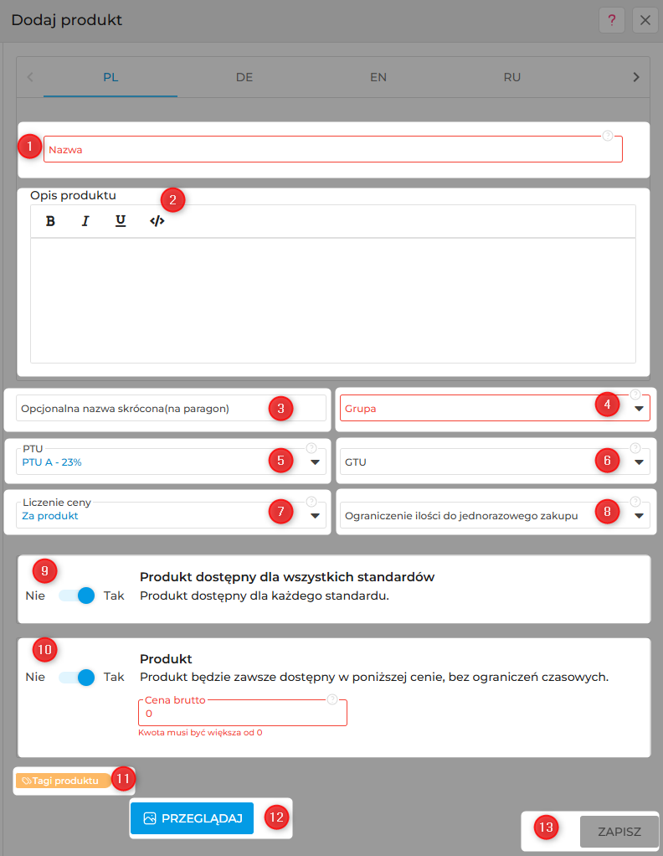Focus the optional shortened receipt name field
The width and height of the screenshot is (663, 856).
coord(171,409)
